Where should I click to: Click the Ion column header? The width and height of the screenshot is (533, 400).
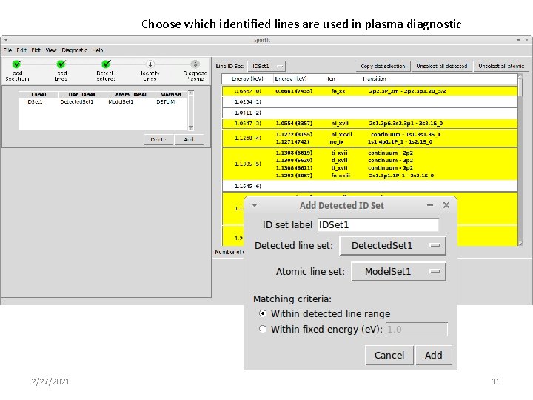[331, 79]
